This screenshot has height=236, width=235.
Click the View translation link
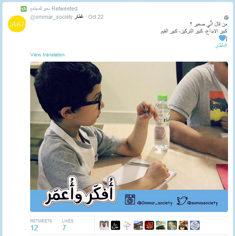click(47, 55)
